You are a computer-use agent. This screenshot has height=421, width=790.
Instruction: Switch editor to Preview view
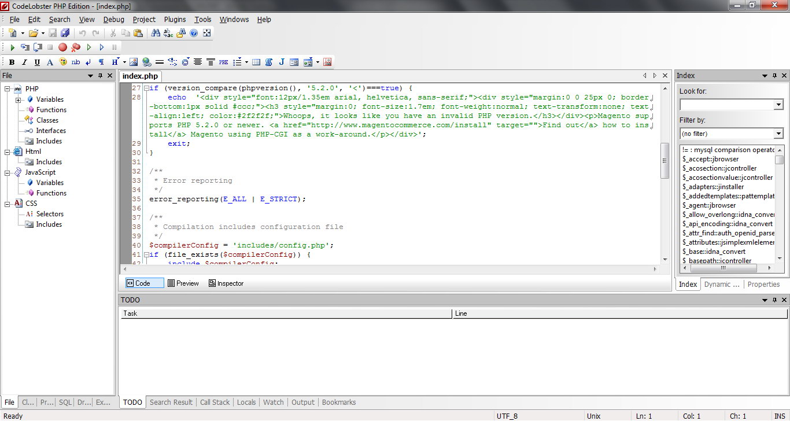click(x=183, y=283)
